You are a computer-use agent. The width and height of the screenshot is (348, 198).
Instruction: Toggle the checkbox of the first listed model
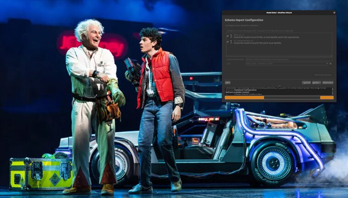pos(228,35)
